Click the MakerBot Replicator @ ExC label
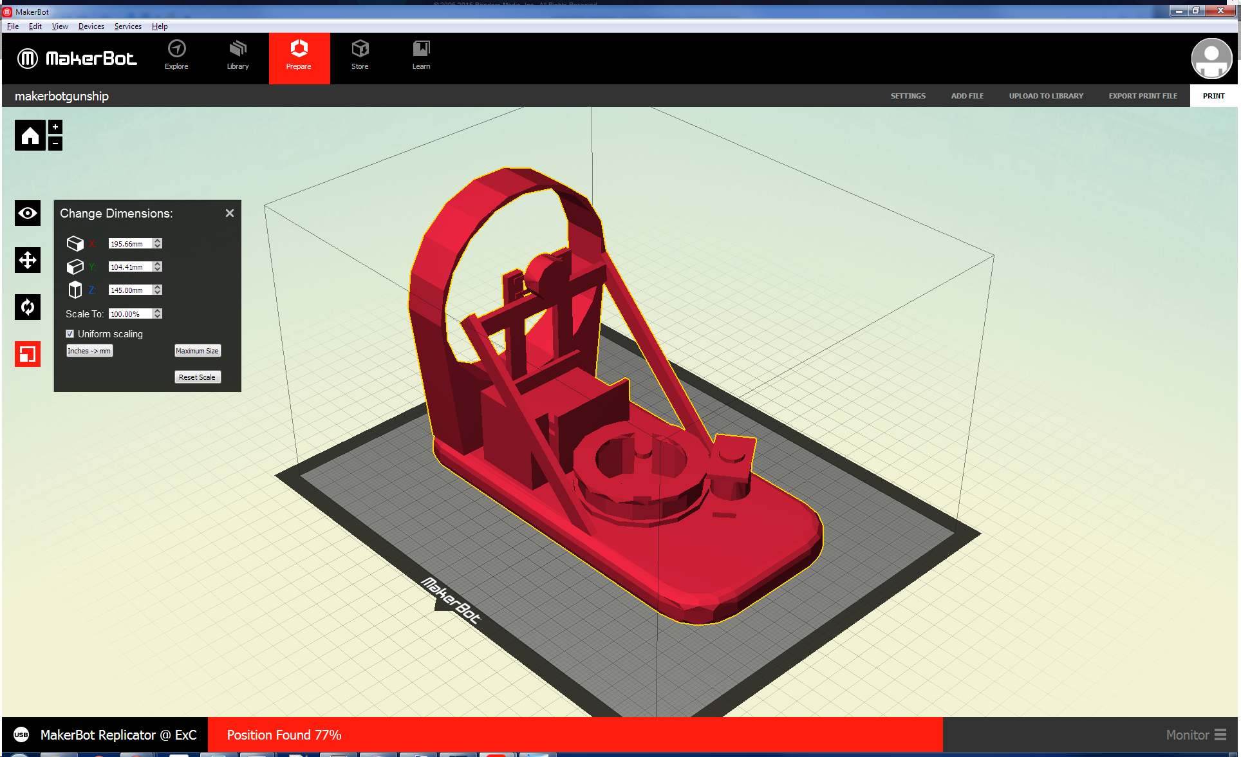Viewport: 1241px width, 757px height. [x=118, y=734]
